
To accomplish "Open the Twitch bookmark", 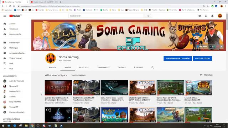I will coord(78,10).
